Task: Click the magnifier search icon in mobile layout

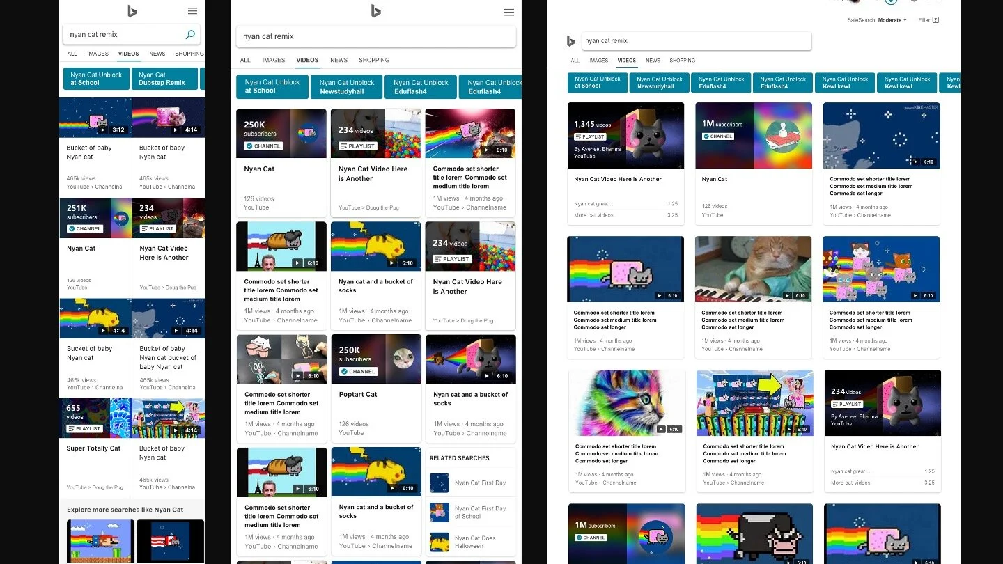Action: pyautogui.click(x=190, y=34)
